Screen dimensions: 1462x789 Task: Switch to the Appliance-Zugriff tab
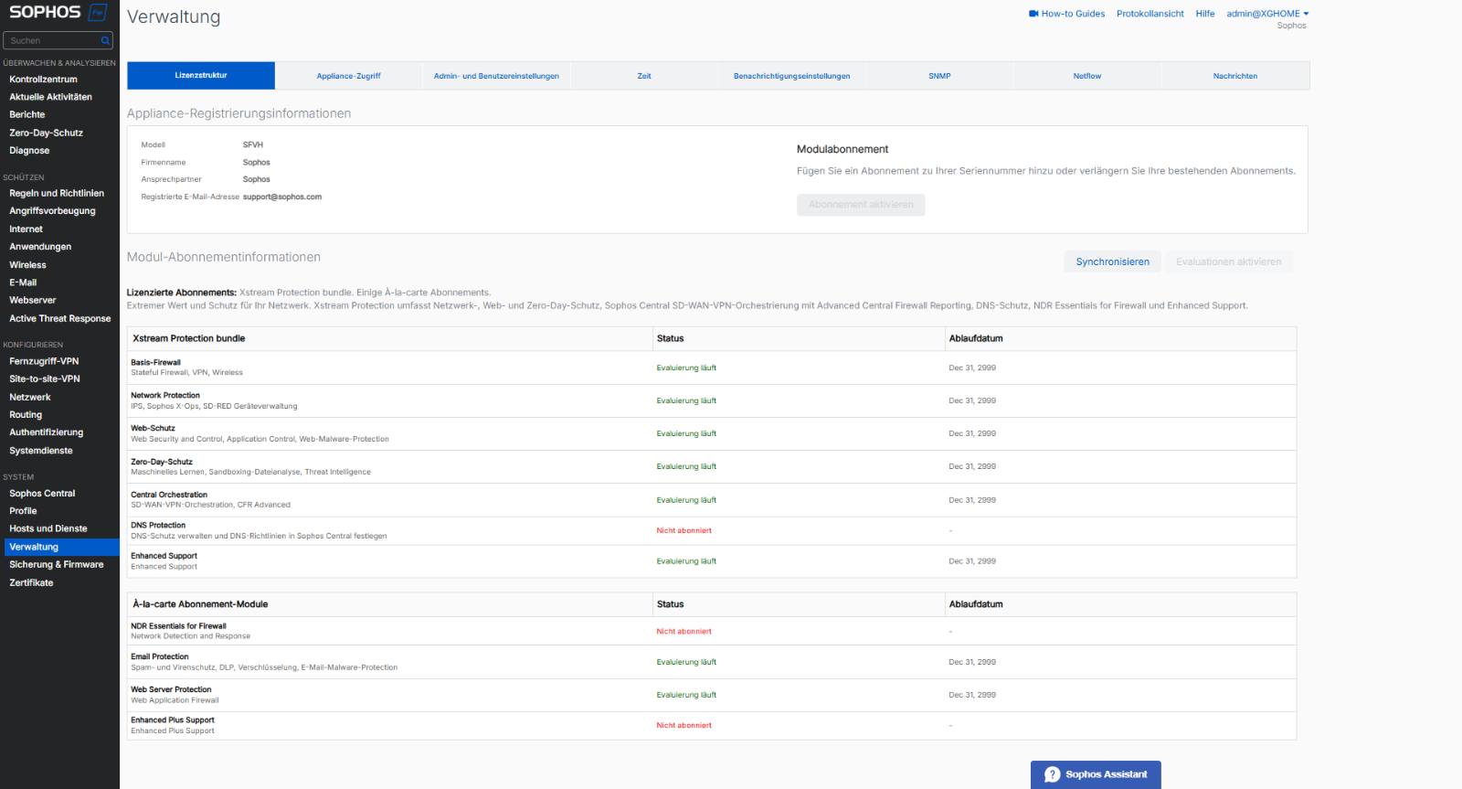point(348,76)
